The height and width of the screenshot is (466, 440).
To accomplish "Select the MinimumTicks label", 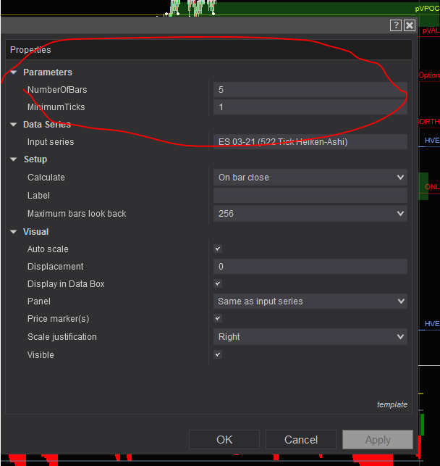I will tap(56, 107).
